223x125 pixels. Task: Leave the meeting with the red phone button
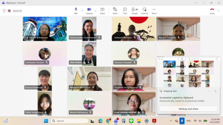click(212, 11)
